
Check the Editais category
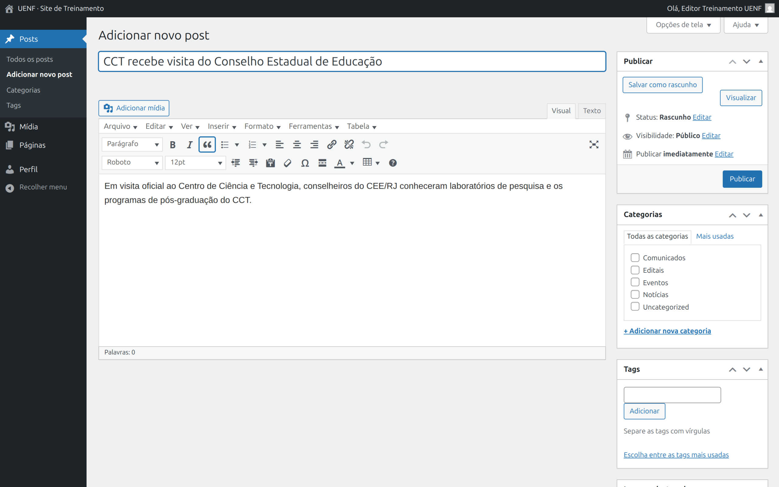pos(635,270)
